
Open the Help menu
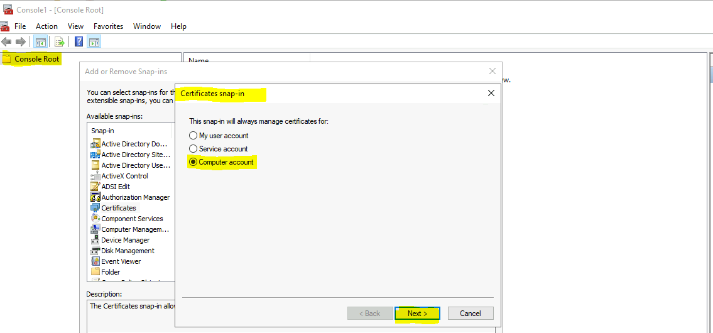pos(178,26)
